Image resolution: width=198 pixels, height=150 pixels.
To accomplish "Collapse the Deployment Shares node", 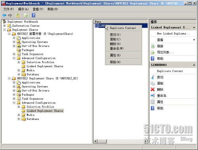I will (x=4, y=30).
